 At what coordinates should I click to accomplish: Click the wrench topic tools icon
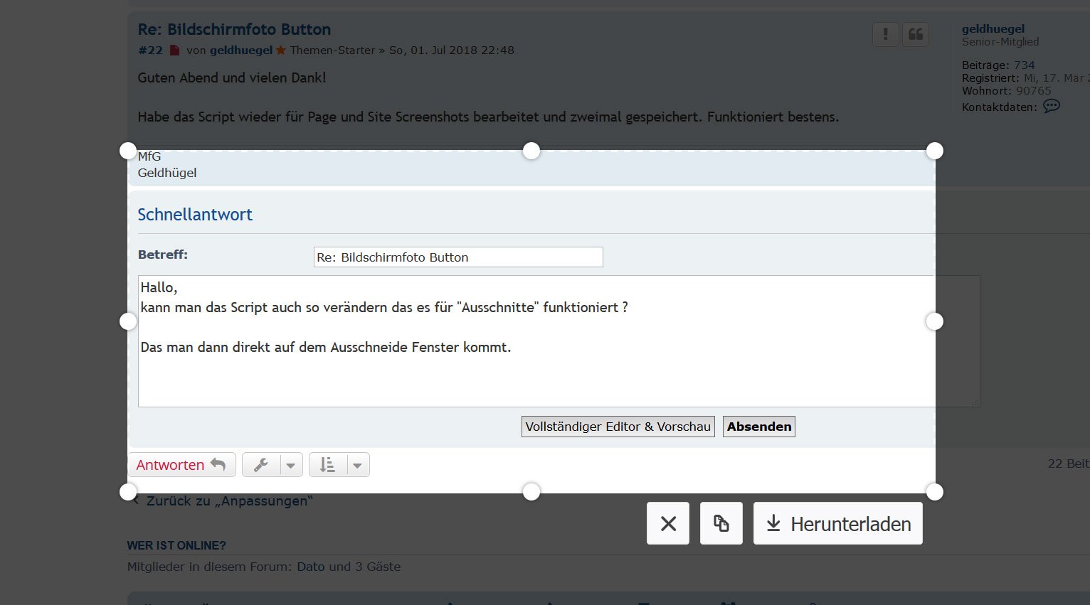261,465
